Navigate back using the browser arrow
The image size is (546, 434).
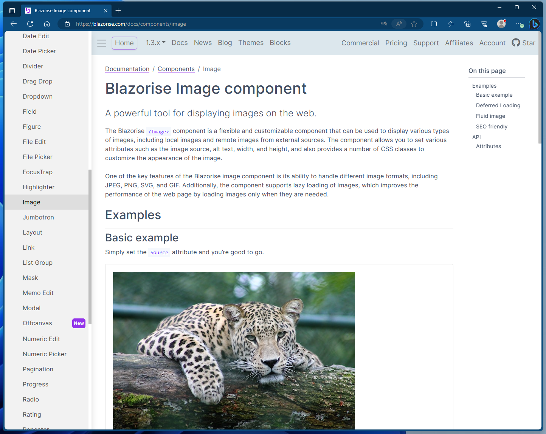pos(14,24)
